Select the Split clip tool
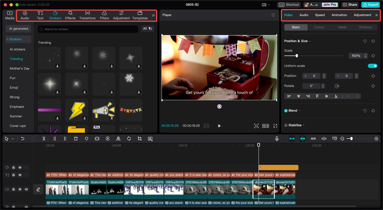383x210 pixels. coord(44,139)
